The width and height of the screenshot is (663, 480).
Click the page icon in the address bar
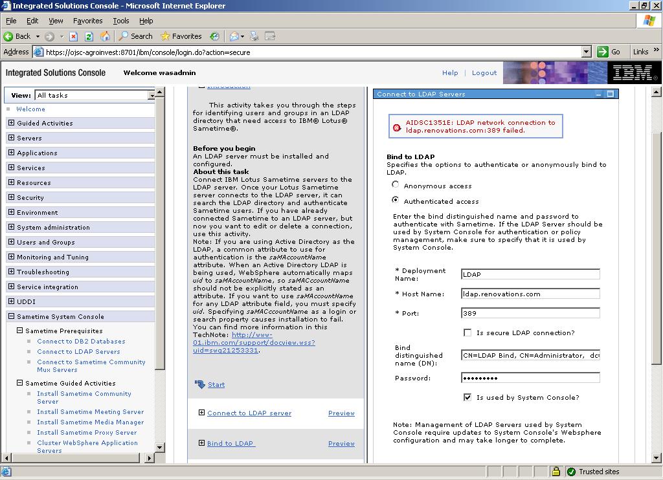pos(38,52)
